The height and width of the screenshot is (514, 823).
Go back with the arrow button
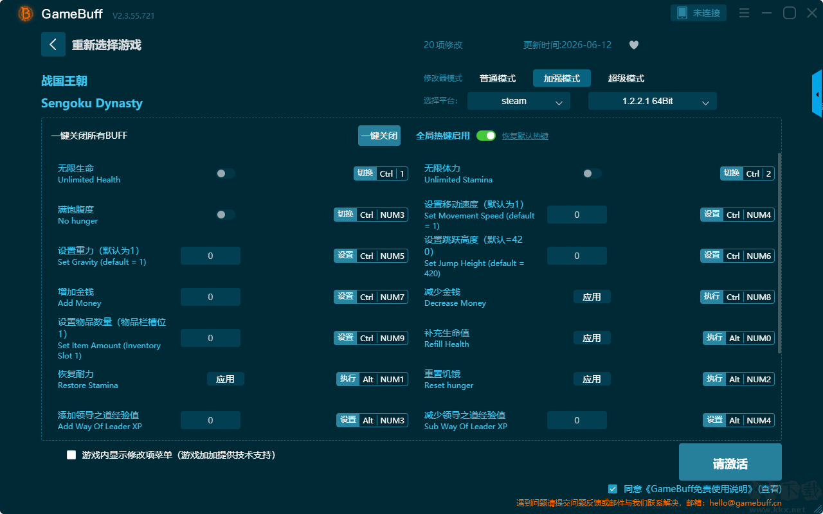click(53, 44)
